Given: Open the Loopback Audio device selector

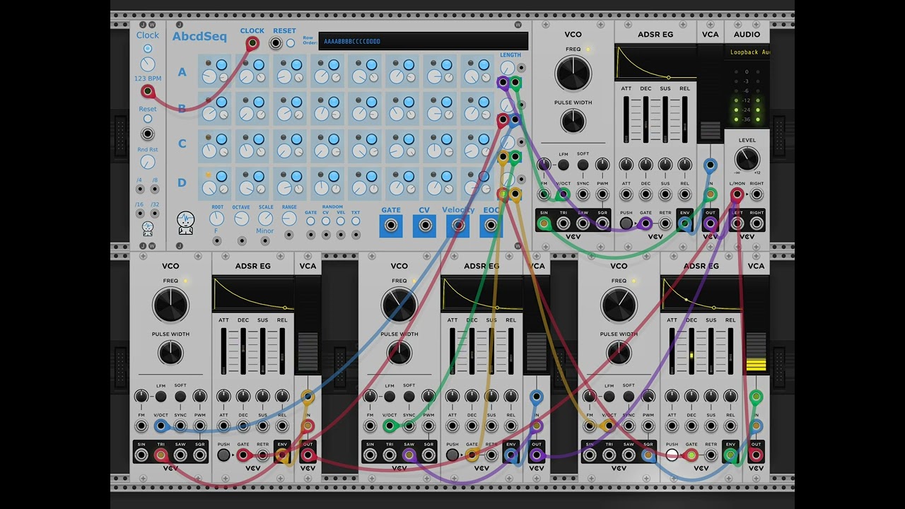Looking at the screenshot, I should 747,52.
